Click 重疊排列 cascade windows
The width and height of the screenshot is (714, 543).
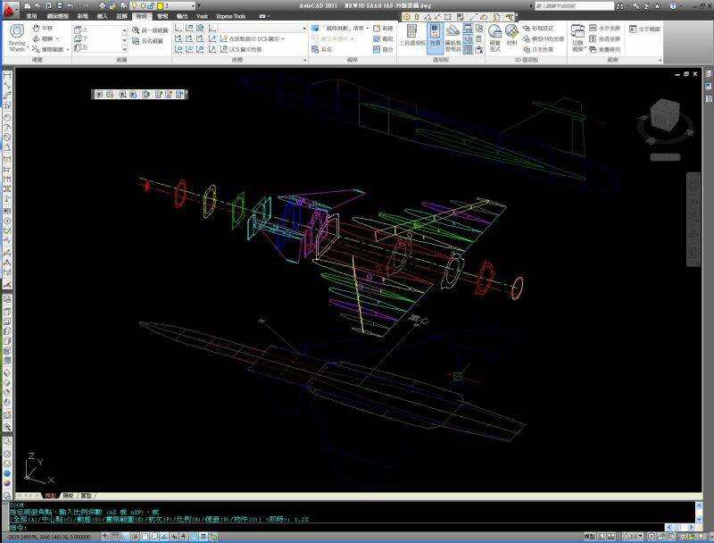(x=605, y=49)
